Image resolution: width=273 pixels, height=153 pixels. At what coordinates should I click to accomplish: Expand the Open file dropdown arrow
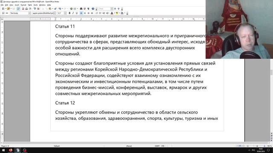(11, 8)
